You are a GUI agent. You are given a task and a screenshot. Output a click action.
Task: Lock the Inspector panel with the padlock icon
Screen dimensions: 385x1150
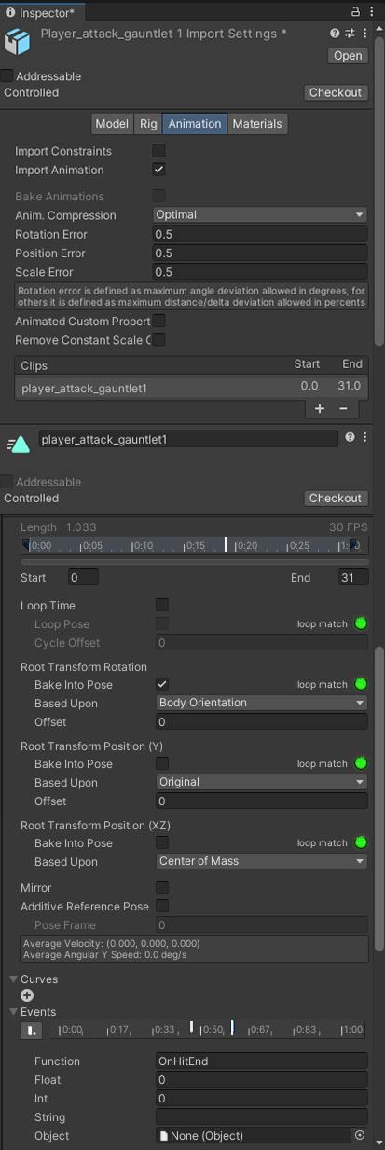click(x=355, y=11)
